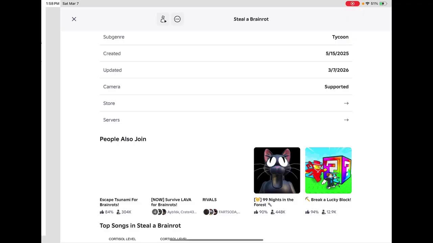433x243 pixels.
Task: Open the Servers row arrow
Action: pos(346,120)
